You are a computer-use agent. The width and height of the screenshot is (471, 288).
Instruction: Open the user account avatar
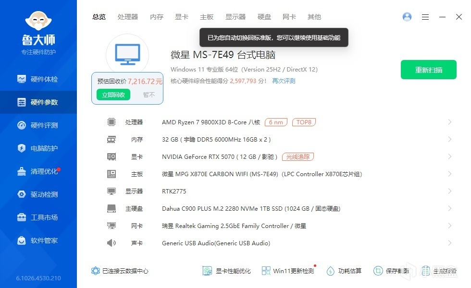[x=407, y=17]
